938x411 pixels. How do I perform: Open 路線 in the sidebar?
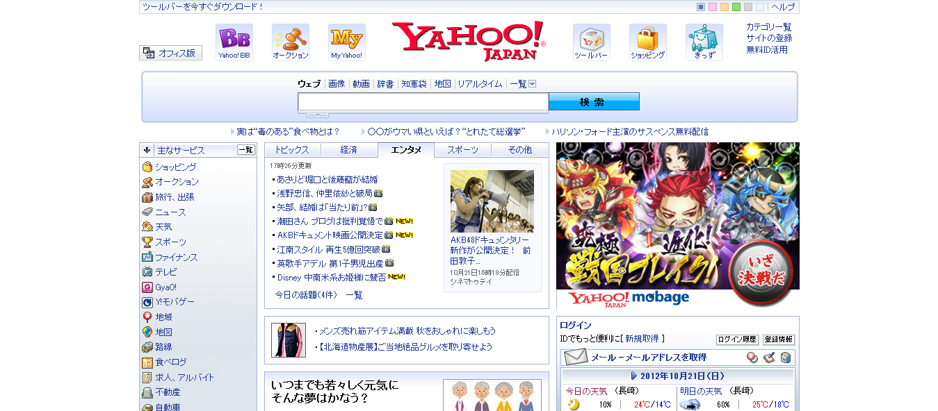[x=163, y=347]
